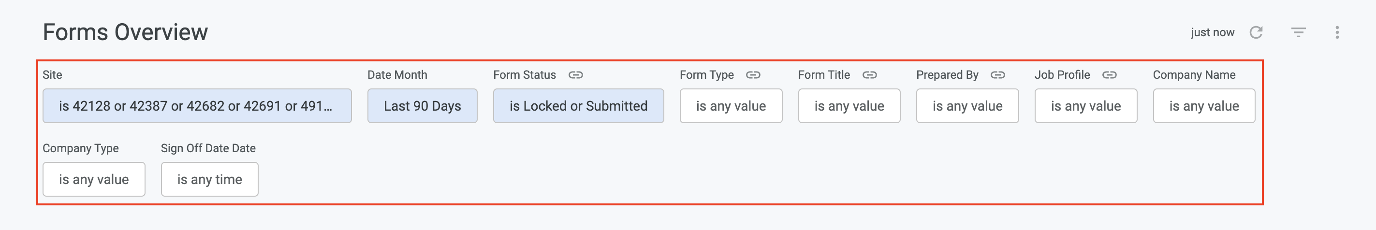
Task: Click the 'just now' refresh timestamp
Action: [1213, 32]
